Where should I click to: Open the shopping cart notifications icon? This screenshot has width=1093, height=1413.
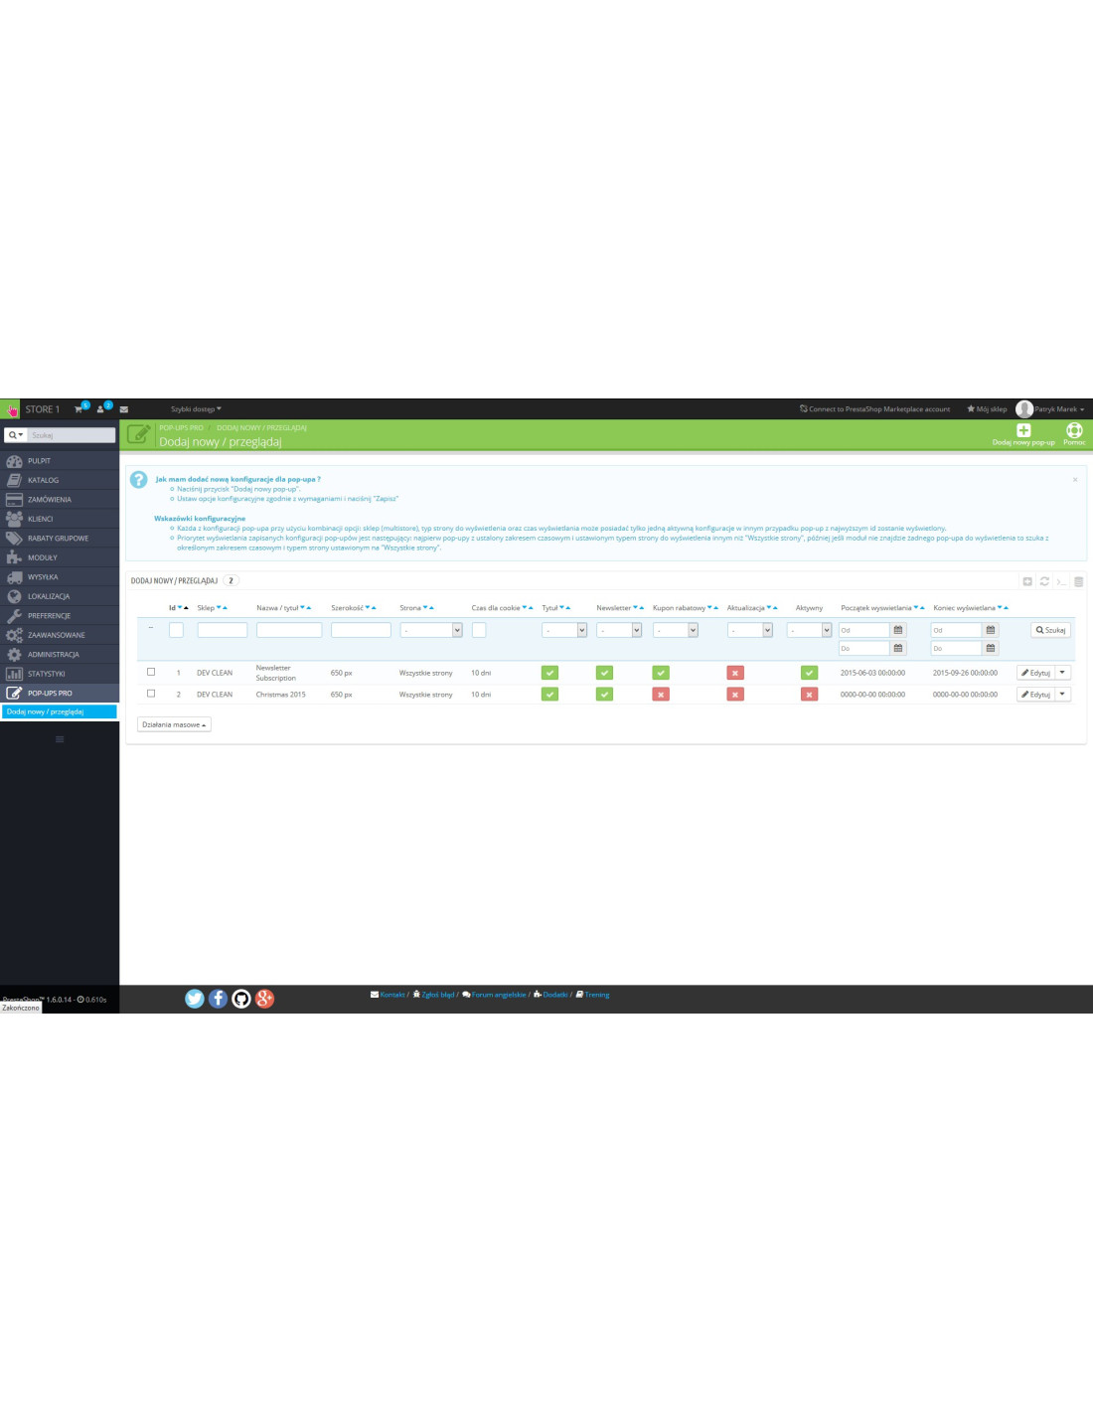coord(79,409)
